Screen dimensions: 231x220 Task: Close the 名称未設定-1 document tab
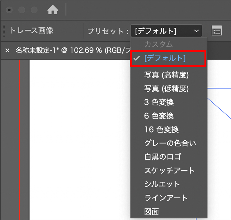tap(7, 50)
